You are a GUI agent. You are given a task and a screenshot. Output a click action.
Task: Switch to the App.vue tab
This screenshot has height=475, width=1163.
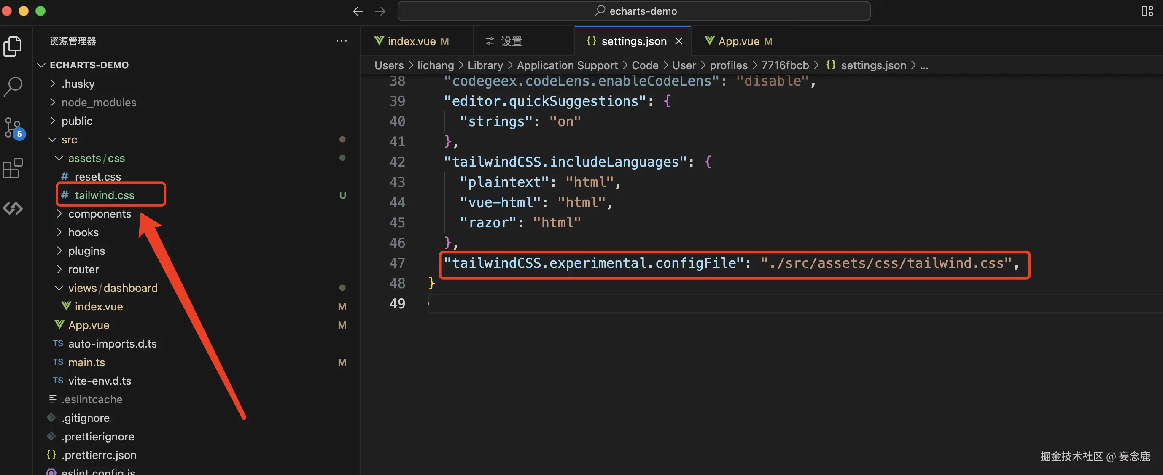738,41
